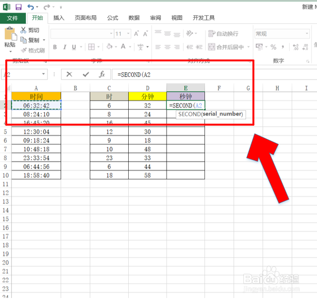Open Customize Quick Access Toolbar dropdown
This screenshot has height=300, width=317.
click(61, 7)
